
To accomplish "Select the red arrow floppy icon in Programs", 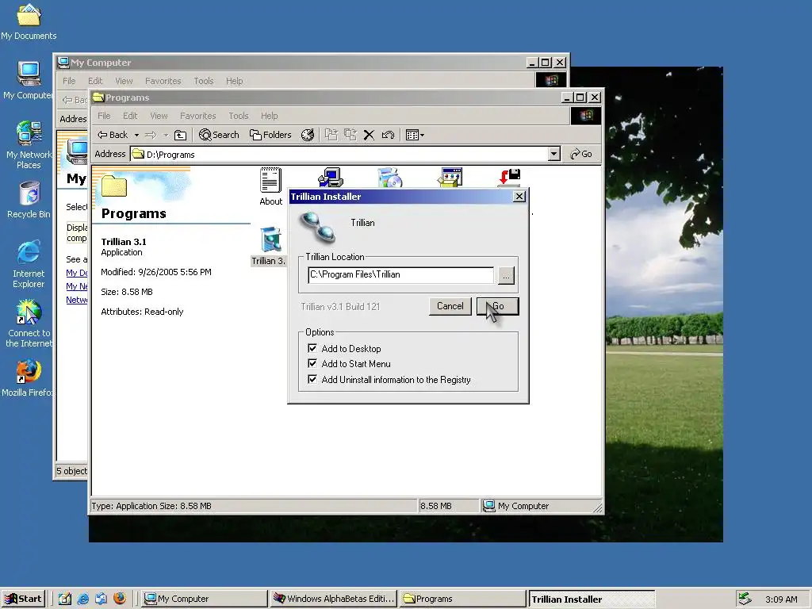I will point(510,177).
